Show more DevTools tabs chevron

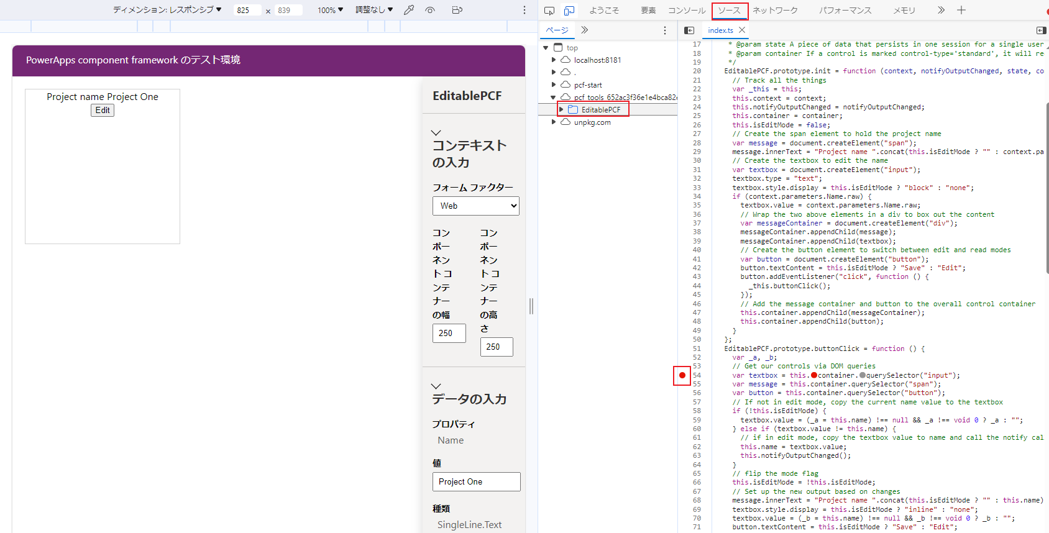[941, 10]
